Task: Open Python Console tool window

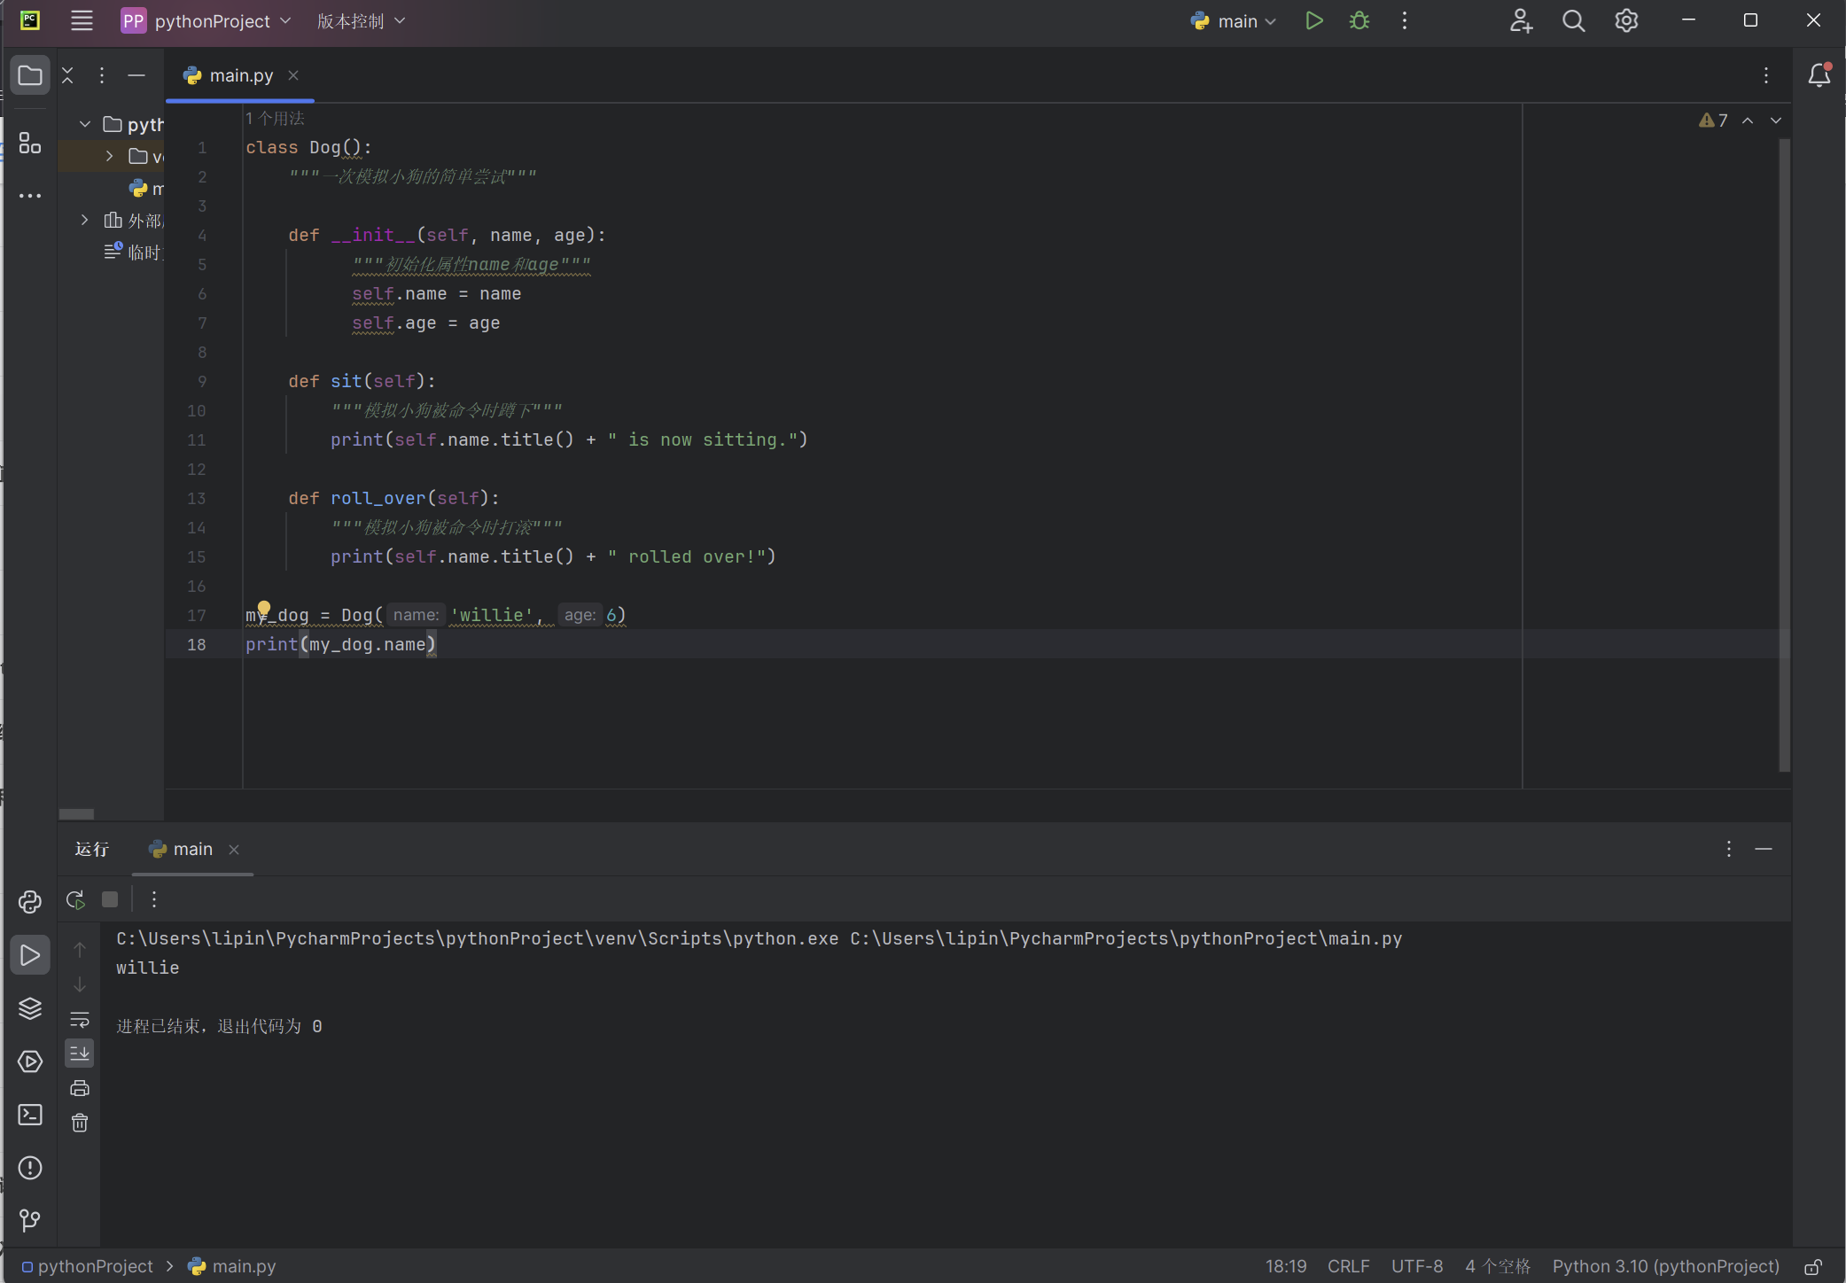Action: point(30,902)
